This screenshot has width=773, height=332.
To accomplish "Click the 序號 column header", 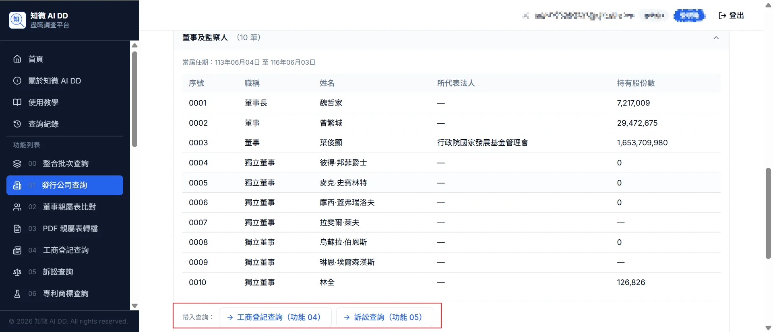I will coord(196,83).
